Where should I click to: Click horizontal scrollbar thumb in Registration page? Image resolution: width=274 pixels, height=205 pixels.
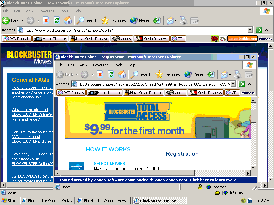pos(127,173)
